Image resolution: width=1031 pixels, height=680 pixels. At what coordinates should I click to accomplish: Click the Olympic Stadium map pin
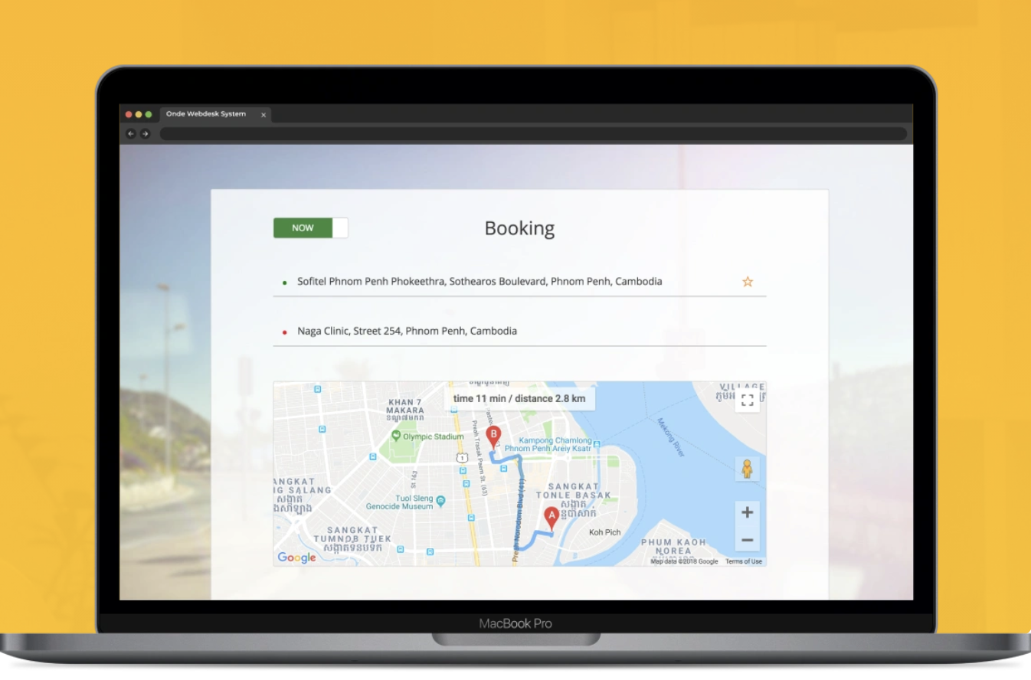396,436
